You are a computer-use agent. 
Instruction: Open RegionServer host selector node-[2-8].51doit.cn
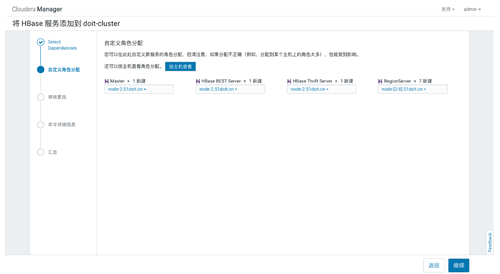point(412,89)
